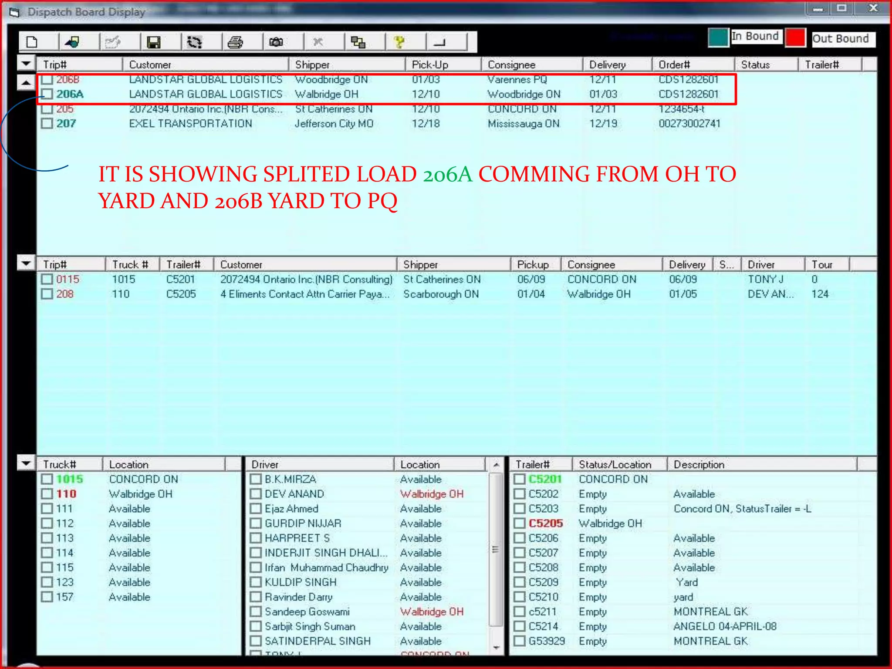
Task: Sort top table by Shipper column header
Action: tap(347, 64)
